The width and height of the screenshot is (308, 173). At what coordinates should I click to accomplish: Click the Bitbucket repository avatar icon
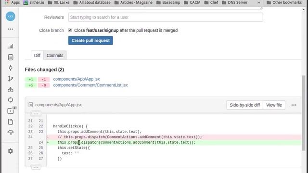click(x=11, y=16)
